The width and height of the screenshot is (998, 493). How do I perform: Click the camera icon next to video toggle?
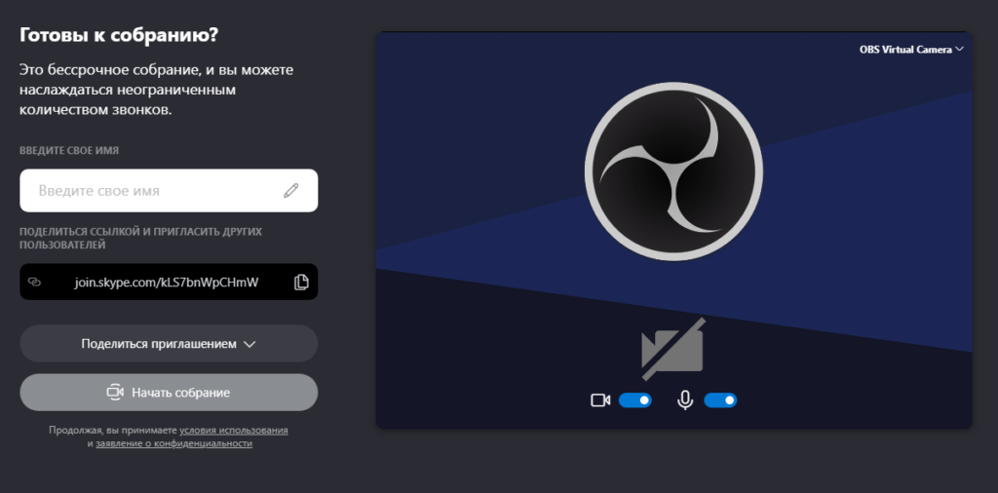click(x=600, y=400)
